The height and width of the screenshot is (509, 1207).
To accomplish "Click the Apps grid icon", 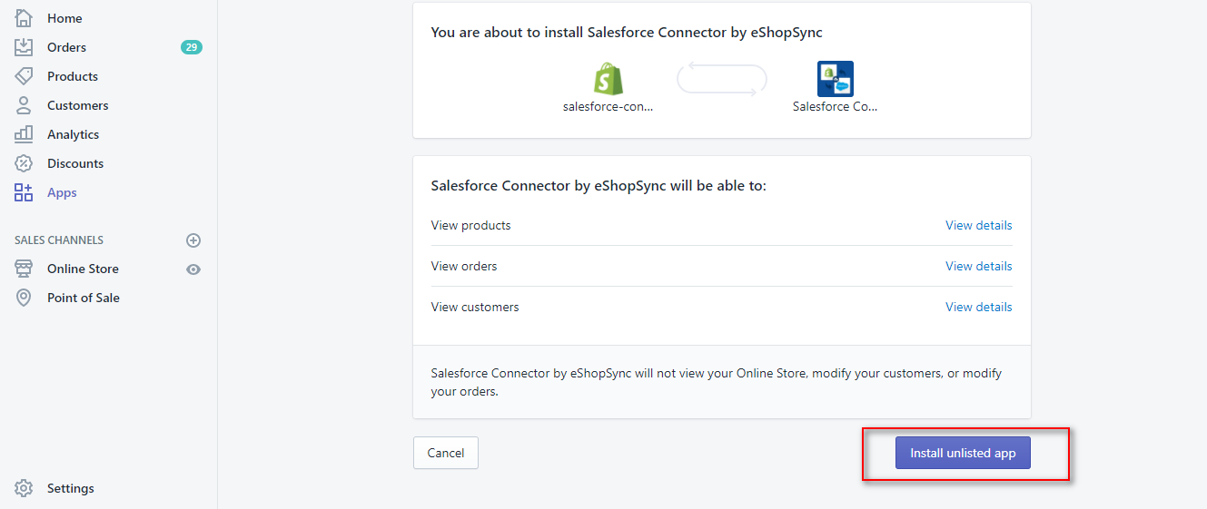I will point(24,192).
